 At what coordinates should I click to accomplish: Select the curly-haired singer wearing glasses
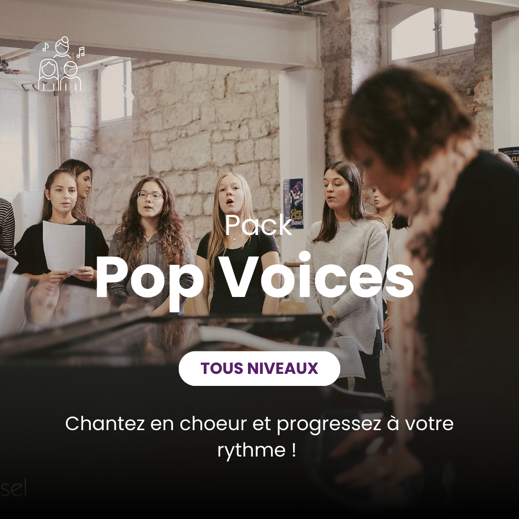click(x=151, y=245)
